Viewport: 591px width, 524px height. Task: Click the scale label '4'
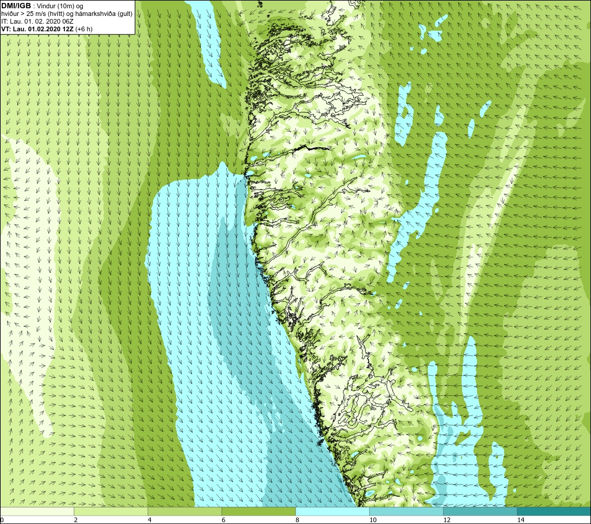(150, 520)
